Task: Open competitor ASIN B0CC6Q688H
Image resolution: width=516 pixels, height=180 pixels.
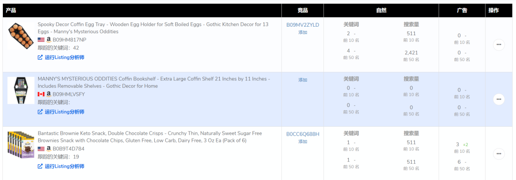Action: coord(302,134)
